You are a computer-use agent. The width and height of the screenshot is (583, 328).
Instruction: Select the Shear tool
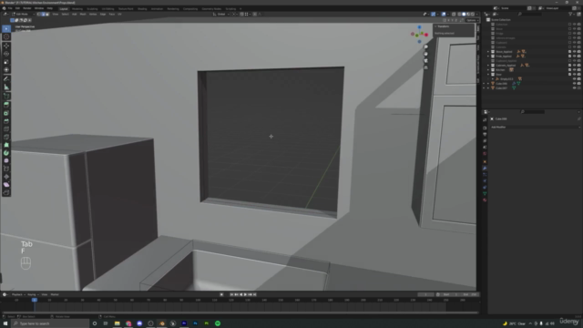click(x=6, y=185)
